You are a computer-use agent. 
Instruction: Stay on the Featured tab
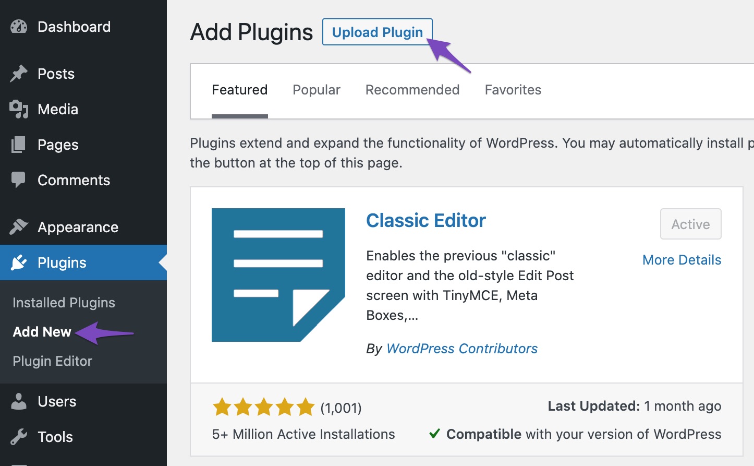(239, 90)
